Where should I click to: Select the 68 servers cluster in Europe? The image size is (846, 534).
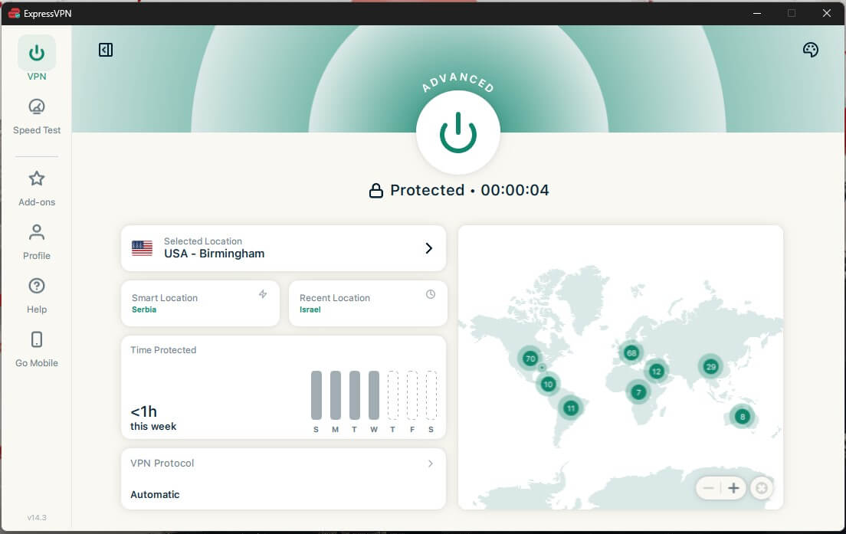point(631,353)
